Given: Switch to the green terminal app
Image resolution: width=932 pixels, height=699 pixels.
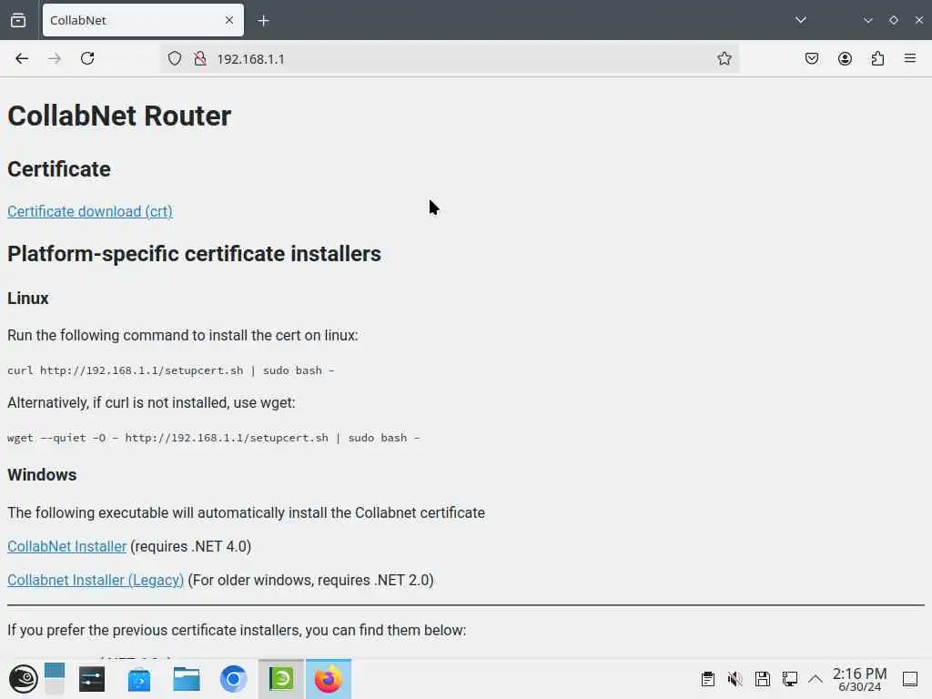Looking at the screenshot, I should (281, 679).
